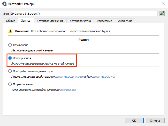The height and width of the screenshot is (126, 168).
Task: Switch to the 'Аналитика' tab
Action: pyautogui.click(x=125, y=21)
